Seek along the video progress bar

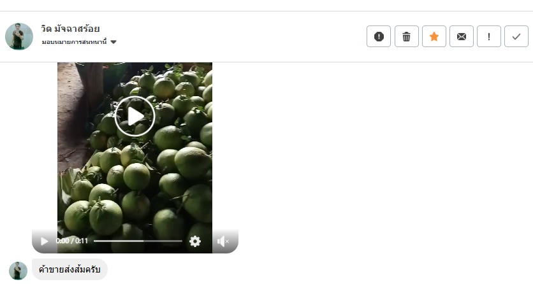[138, 241]
